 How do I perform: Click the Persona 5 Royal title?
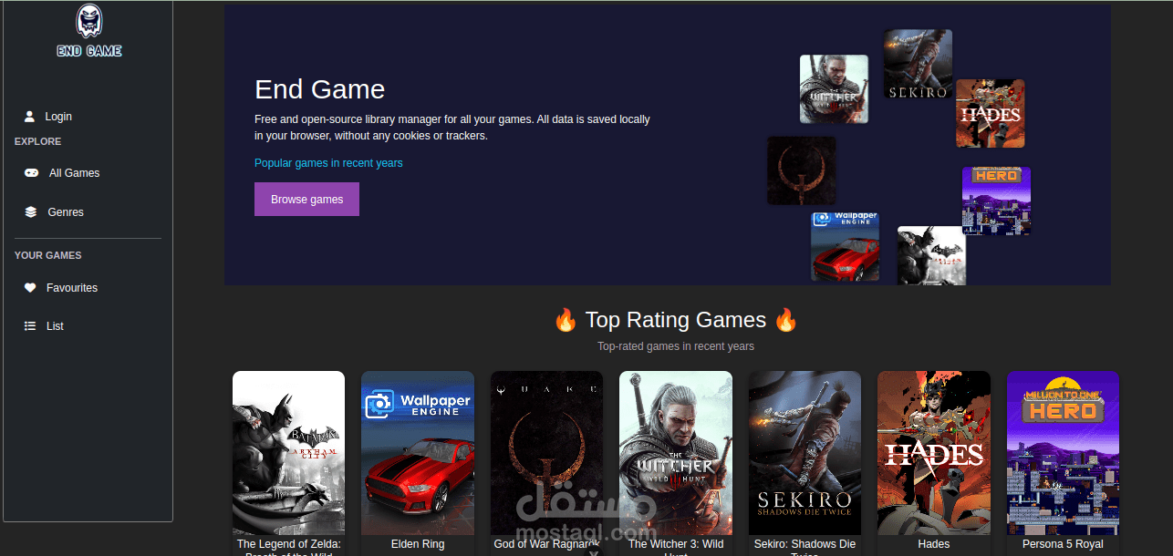pos(1063,544)
